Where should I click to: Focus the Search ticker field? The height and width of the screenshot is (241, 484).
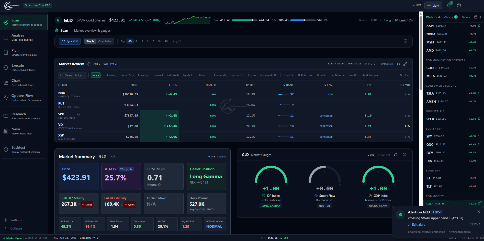tap(72, 75)
